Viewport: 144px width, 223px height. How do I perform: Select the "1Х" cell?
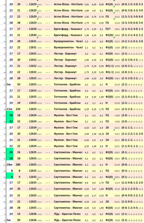(x=107, y=134)
